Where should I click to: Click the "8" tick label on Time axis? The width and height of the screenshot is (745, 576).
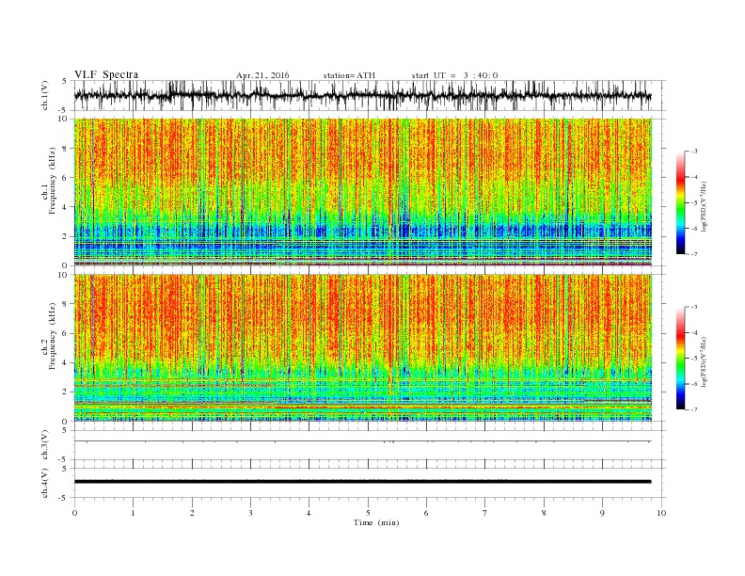click(544, 513)
